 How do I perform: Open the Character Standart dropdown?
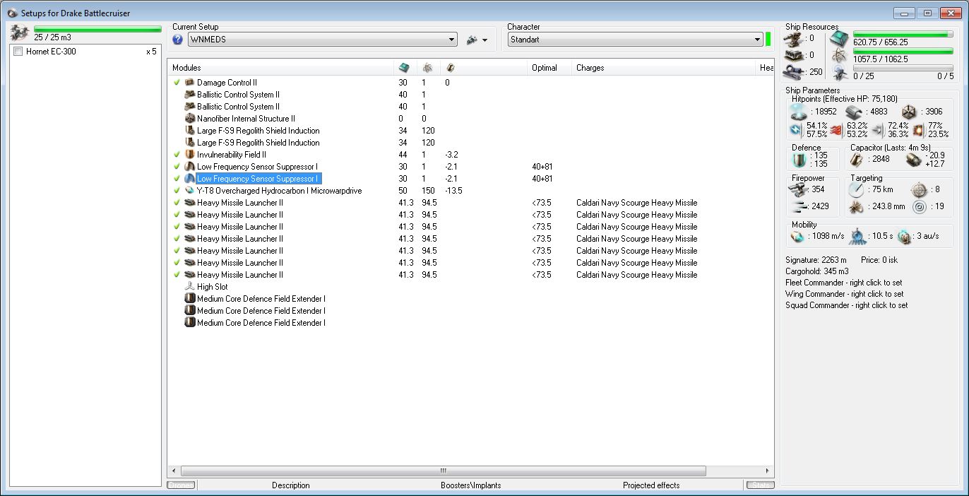(x=635, y=40)
